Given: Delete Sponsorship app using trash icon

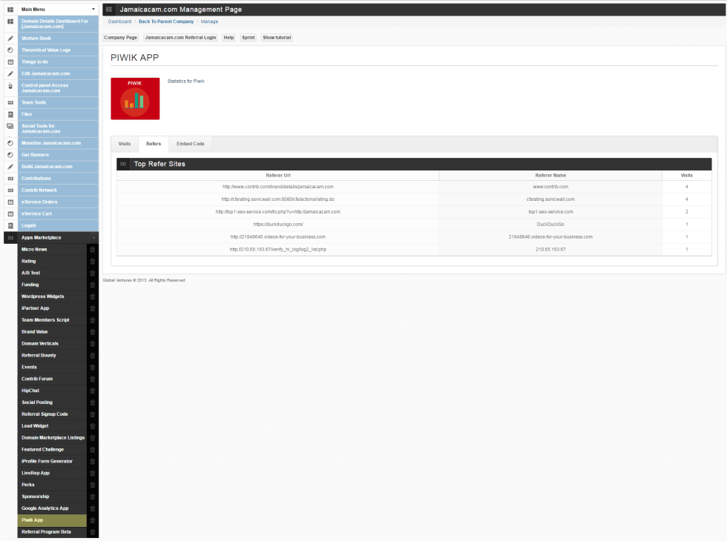Looking at the screenshot, I should point(93,497).
